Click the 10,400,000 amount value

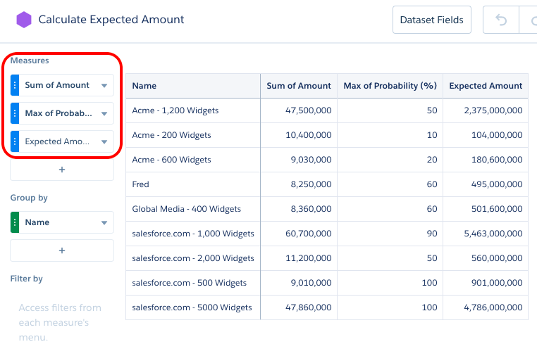pyautogui.click(x=309, y=135)
